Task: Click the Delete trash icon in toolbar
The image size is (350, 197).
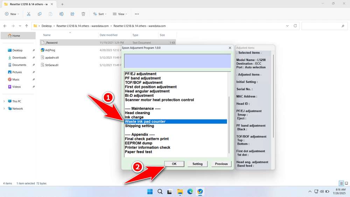Action: 83,14
